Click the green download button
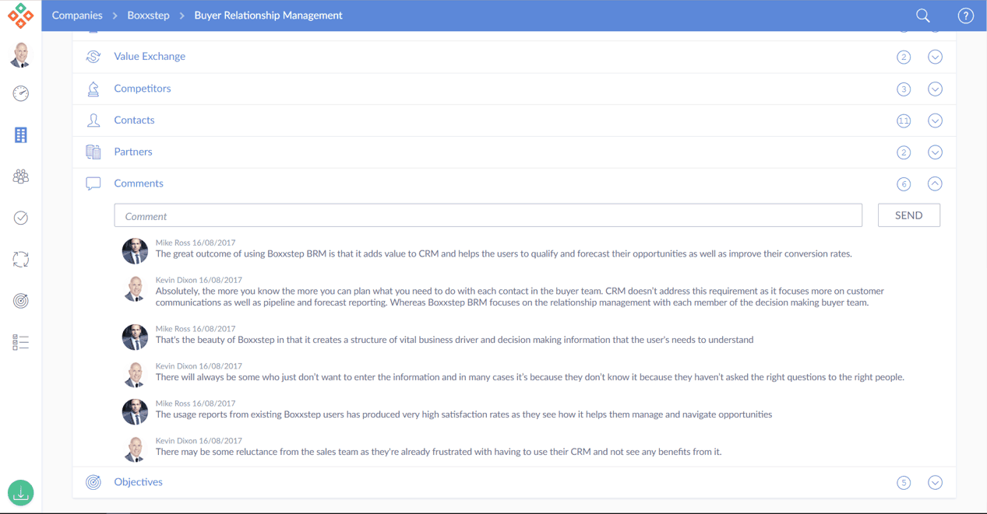Viewport: 987px width, 514px height. point(21,492)
